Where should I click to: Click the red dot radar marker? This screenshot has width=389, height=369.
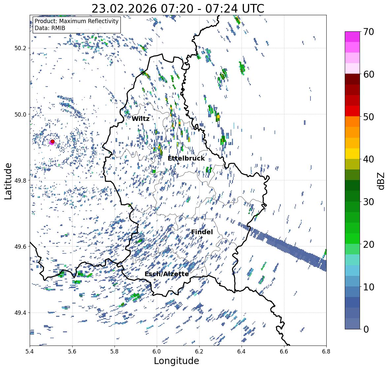click(x=52, y=141)
